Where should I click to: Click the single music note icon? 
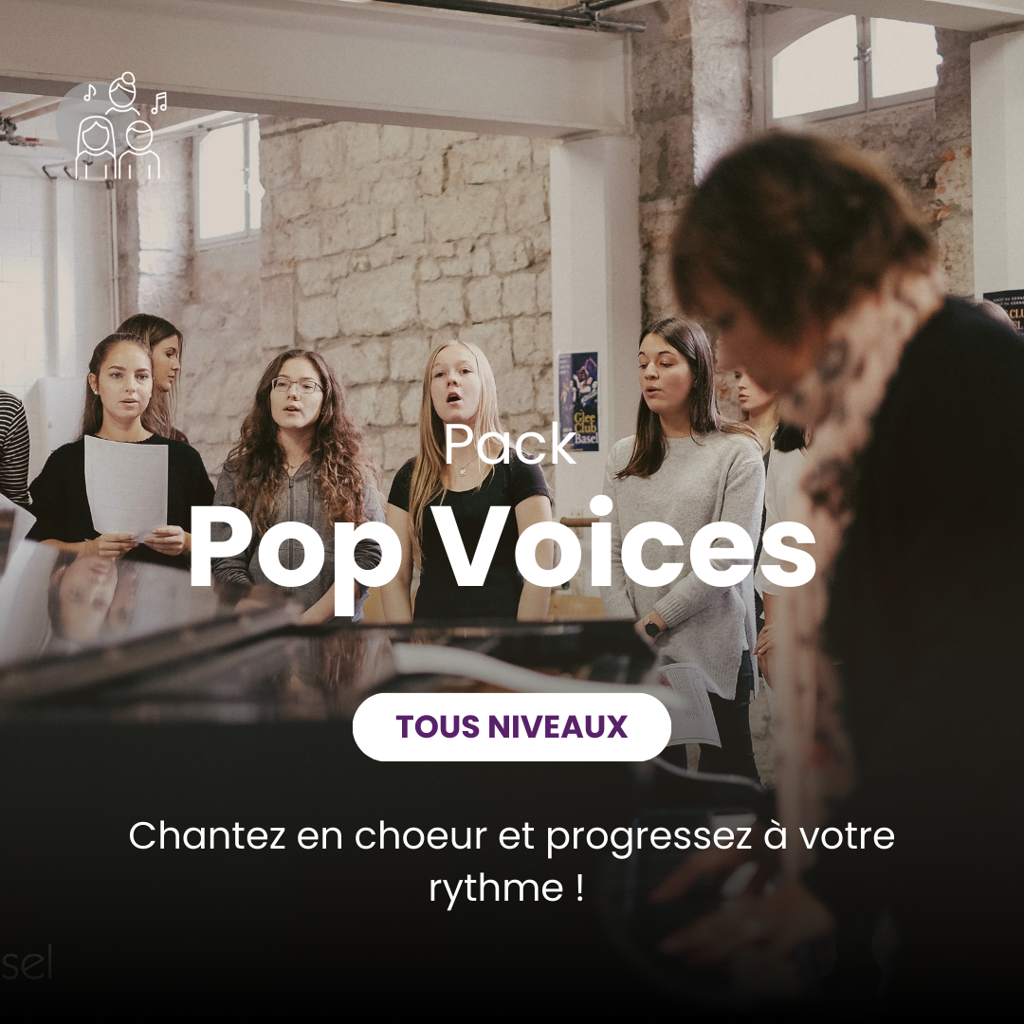89,93
